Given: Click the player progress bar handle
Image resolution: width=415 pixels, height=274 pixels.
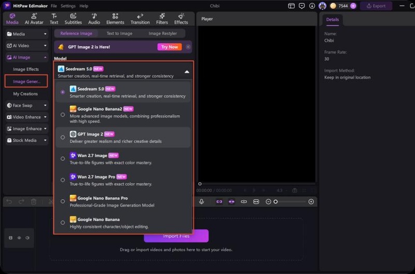Looking at the screenshot, I should [x=200, y=184].
